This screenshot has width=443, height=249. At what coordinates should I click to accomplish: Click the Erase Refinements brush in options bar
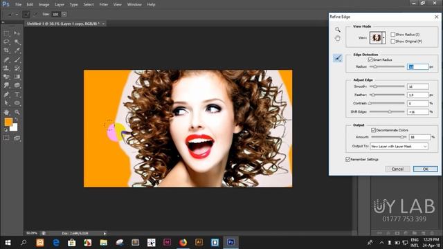(35, 14)
